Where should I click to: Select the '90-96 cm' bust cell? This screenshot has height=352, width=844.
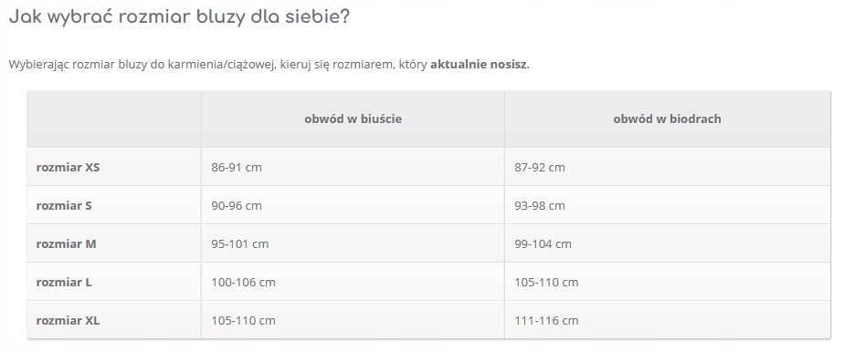353,205
